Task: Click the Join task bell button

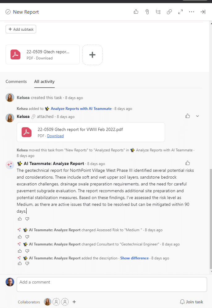Action: pos(191,302)
